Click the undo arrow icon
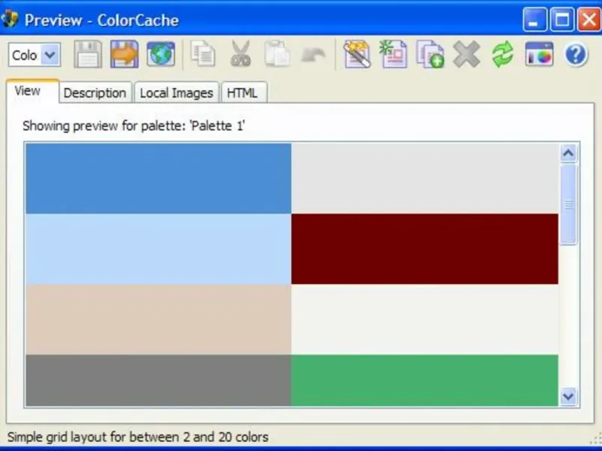Viewport: 602px width, 451px height. click(313, 54)
